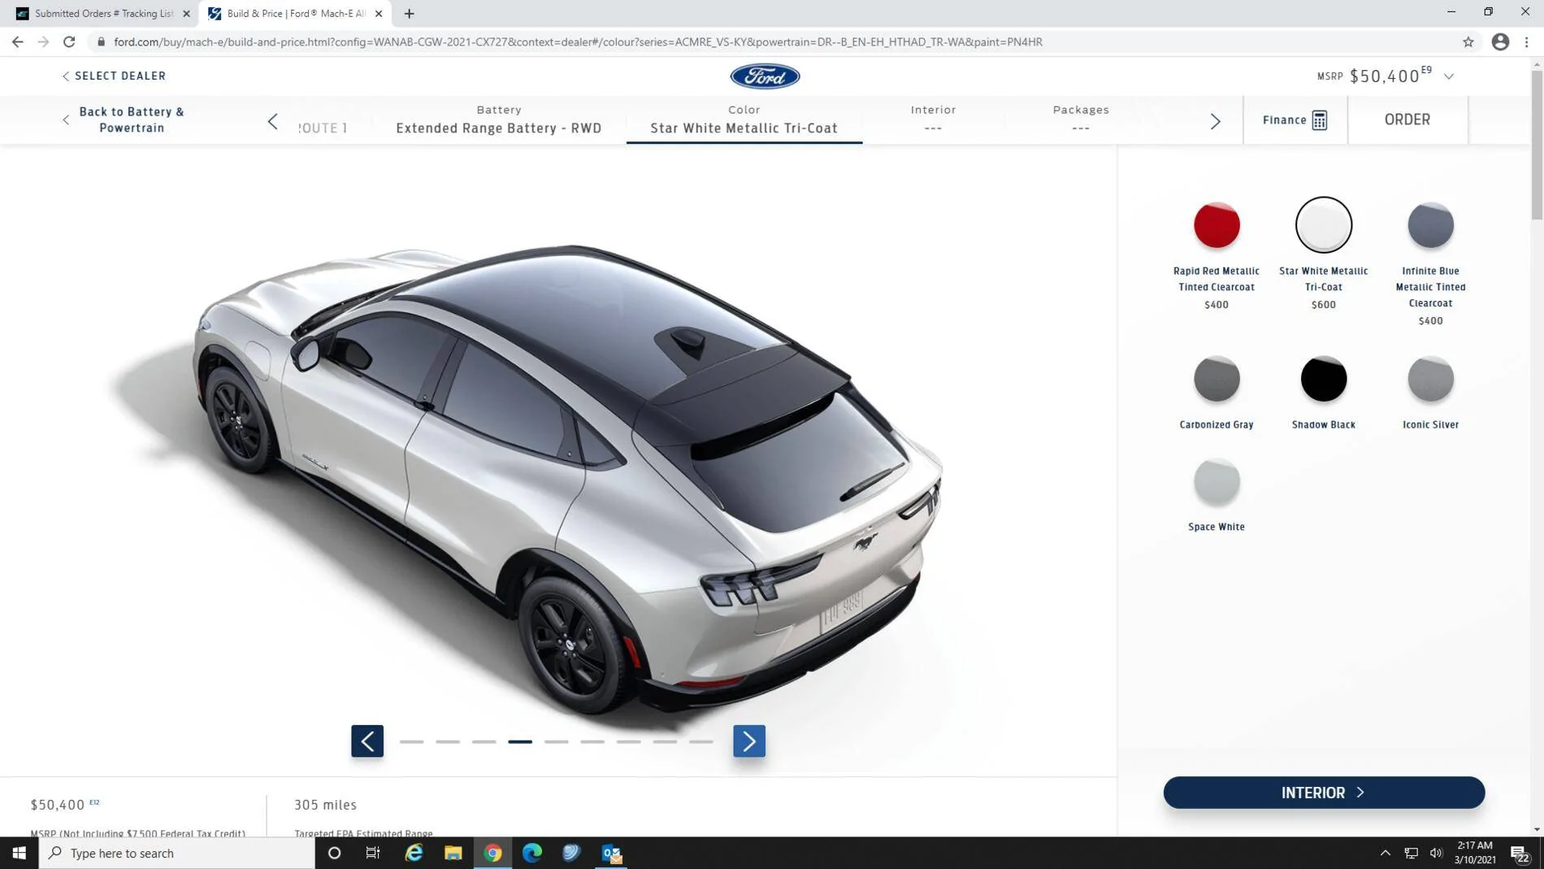Go back in the browser
Image resolution: width=1544 pixels, height=869 pixels.
pos(18,41)
